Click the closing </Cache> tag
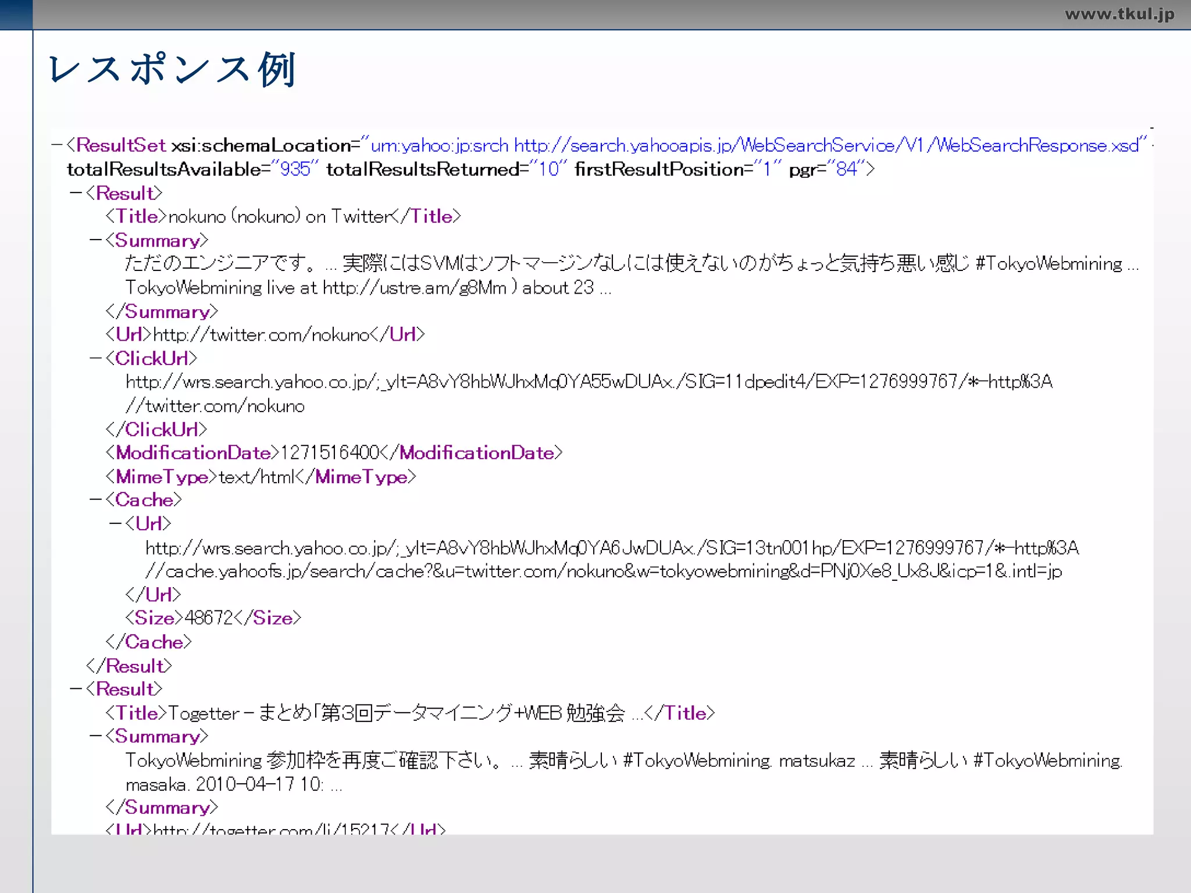Viewport: 1191px width, 893px height. pyautogui.click(x=149, y=642)
